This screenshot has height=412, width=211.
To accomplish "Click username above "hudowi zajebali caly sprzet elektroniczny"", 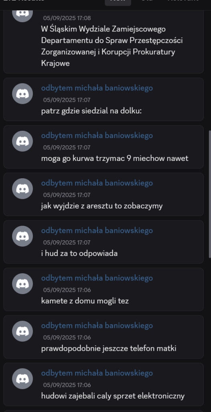I will 97,373.
